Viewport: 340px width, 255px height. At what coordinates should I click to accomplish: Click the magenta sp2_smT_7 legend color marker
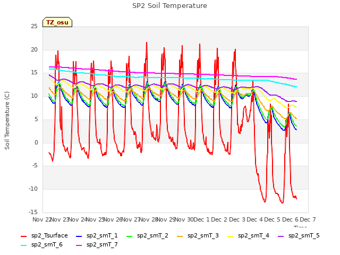click(x=79, y=245)
